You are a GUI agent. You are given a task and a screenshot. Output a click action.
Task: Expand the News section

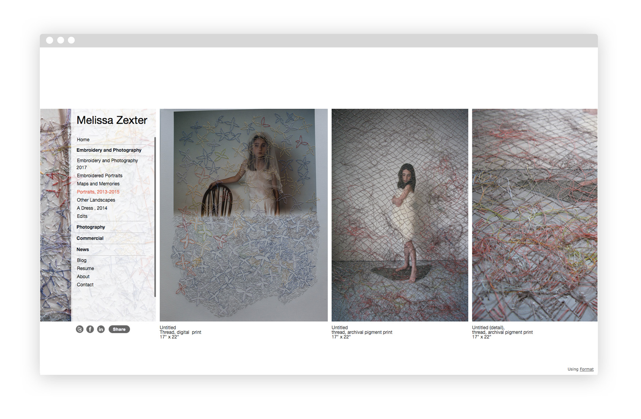(x=83, y=249)
